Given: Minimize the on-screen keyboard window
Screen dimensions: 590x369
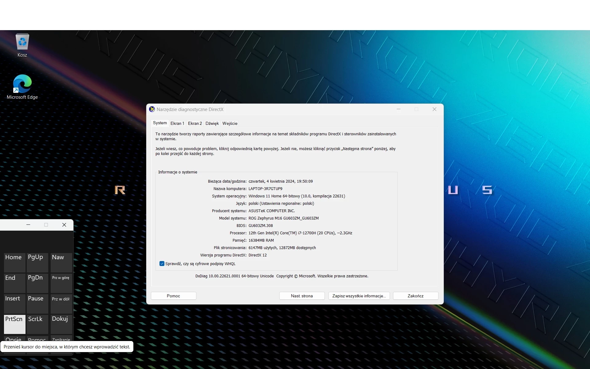Looking at the screenshot, I should point(28,225).
